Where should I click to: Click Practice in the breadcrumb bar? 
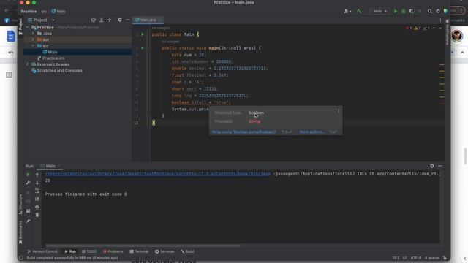click(x=29, y=12)
